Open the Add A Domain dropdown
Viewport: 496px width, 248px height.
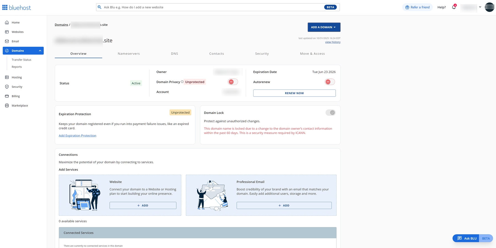pyautogui.click(x=324, y=27)
